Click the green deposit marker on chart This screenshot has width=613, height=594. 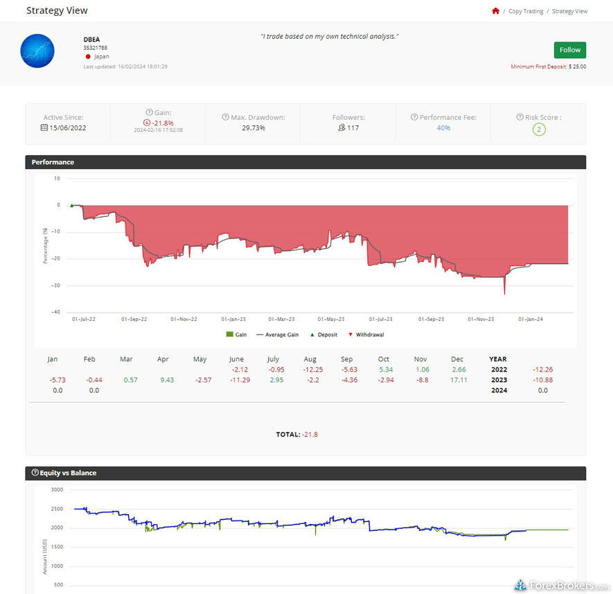(71, 205)
